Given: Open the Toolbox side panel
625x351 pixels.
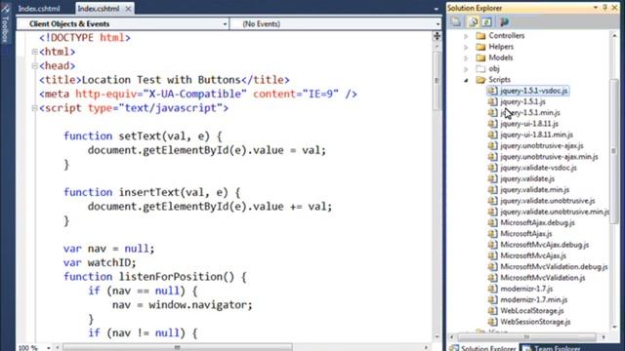Looking at the screenshot, I should coord(5,22).
